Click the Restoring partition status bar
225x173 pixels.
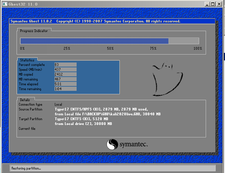pyautogui.click(x=112, y=168)
